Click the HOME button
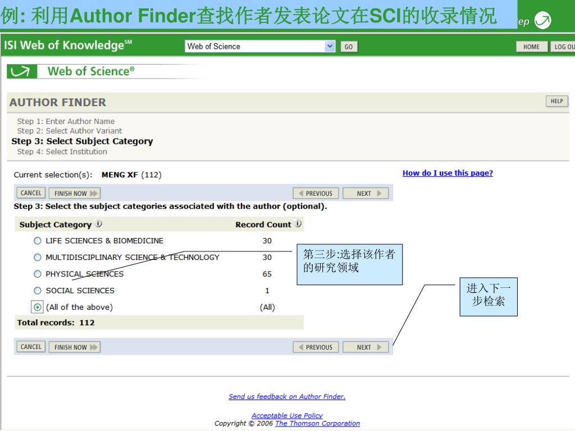 [x=531, y=47]
